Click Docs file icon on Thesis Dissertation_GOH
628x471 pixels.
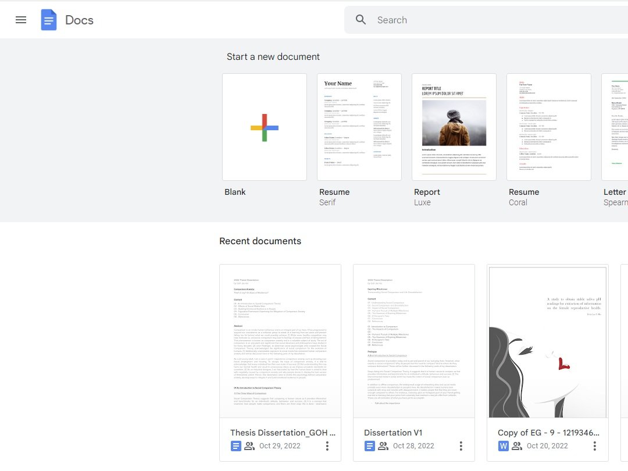coord(236,446)
